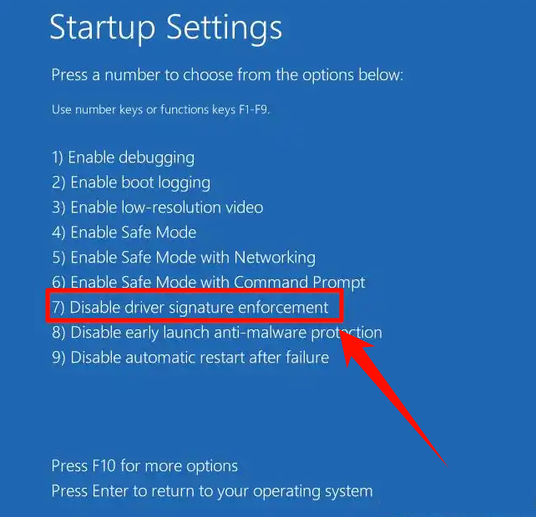
Task: Select Enable Safe Mode with Networking
Action: (x=184, y=258)
